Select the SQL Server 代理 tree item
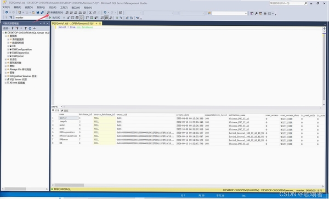 (x=18, y=79)
